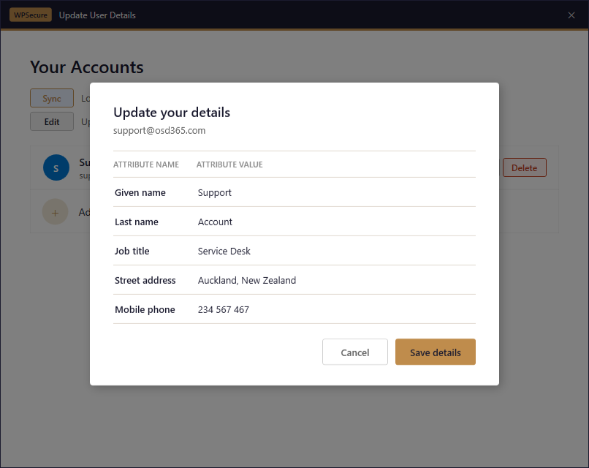The width and height of the screenshot is (589, 468).
Task: Click the red Delete button
Action: coord(524,167)
